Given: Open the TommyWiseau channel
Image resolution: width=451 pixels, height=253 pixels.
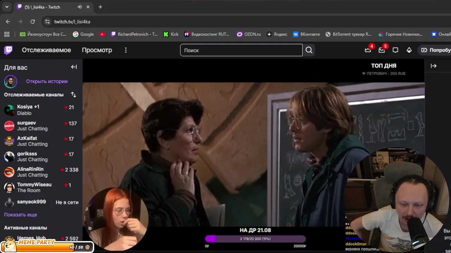Looking at the screenshot, I should pos(41,187).
